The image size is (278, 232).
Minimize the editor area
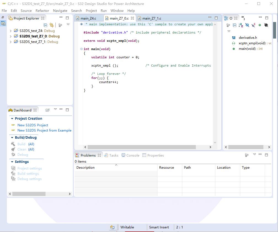pyautogui.click(x=210, y=17)
